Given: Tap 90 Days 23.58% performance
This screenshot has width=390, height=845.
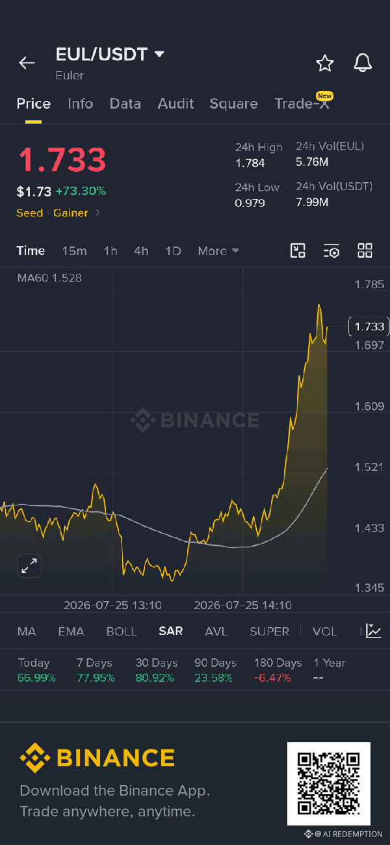Looking at the screenshot, I should pyautogui.click(x=215, y=670).
